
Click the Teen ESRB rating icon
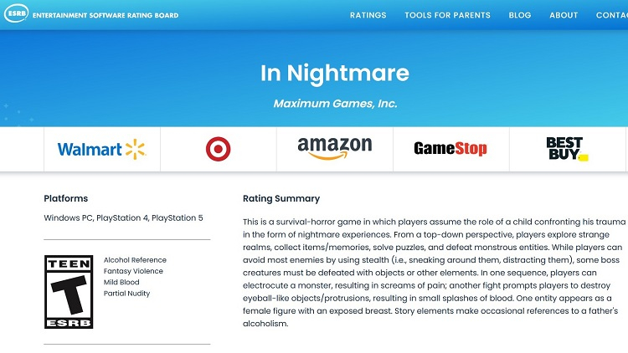[69, 292]
